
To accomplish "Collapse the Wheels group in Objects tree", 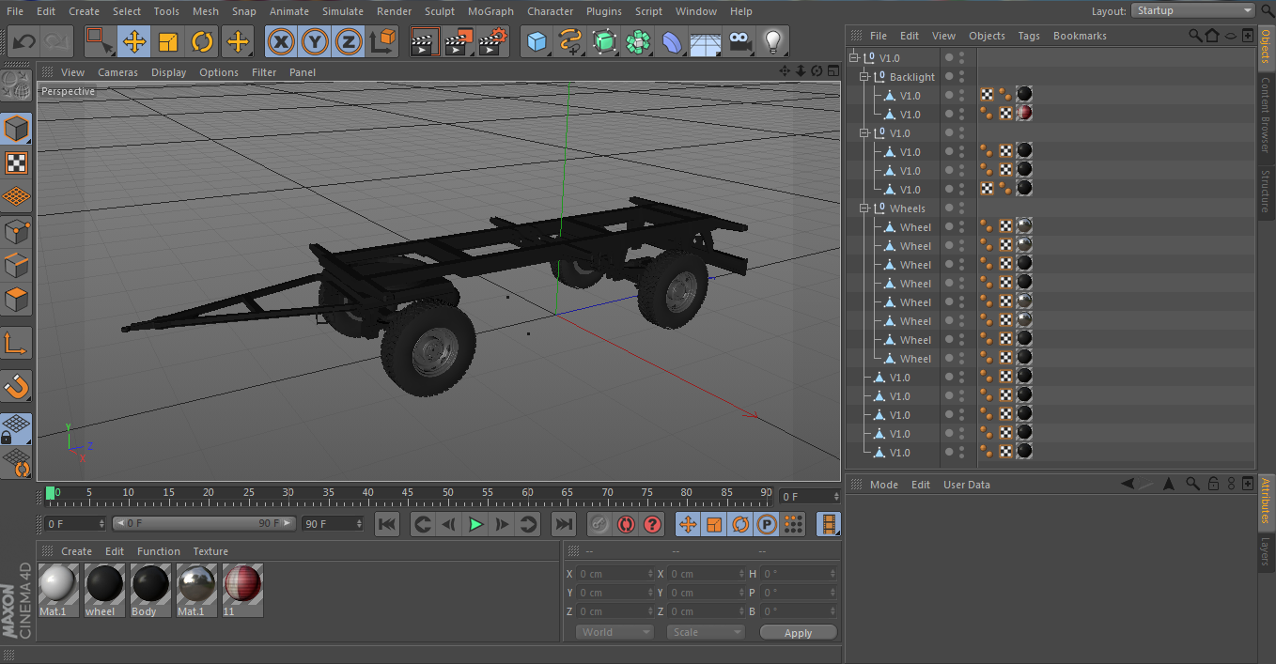I will coord(864,208).
